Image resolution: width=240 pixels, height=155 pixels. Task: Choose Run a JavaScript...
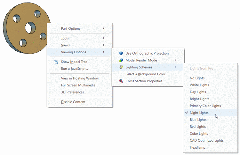pos(80,69)
